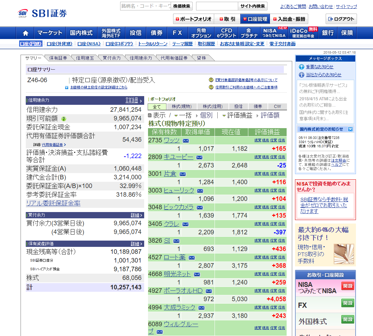This screenshot has height=336, width=373.
Task: Collapse the portfolio using 表示 toggle
Action: pos(157,115)
